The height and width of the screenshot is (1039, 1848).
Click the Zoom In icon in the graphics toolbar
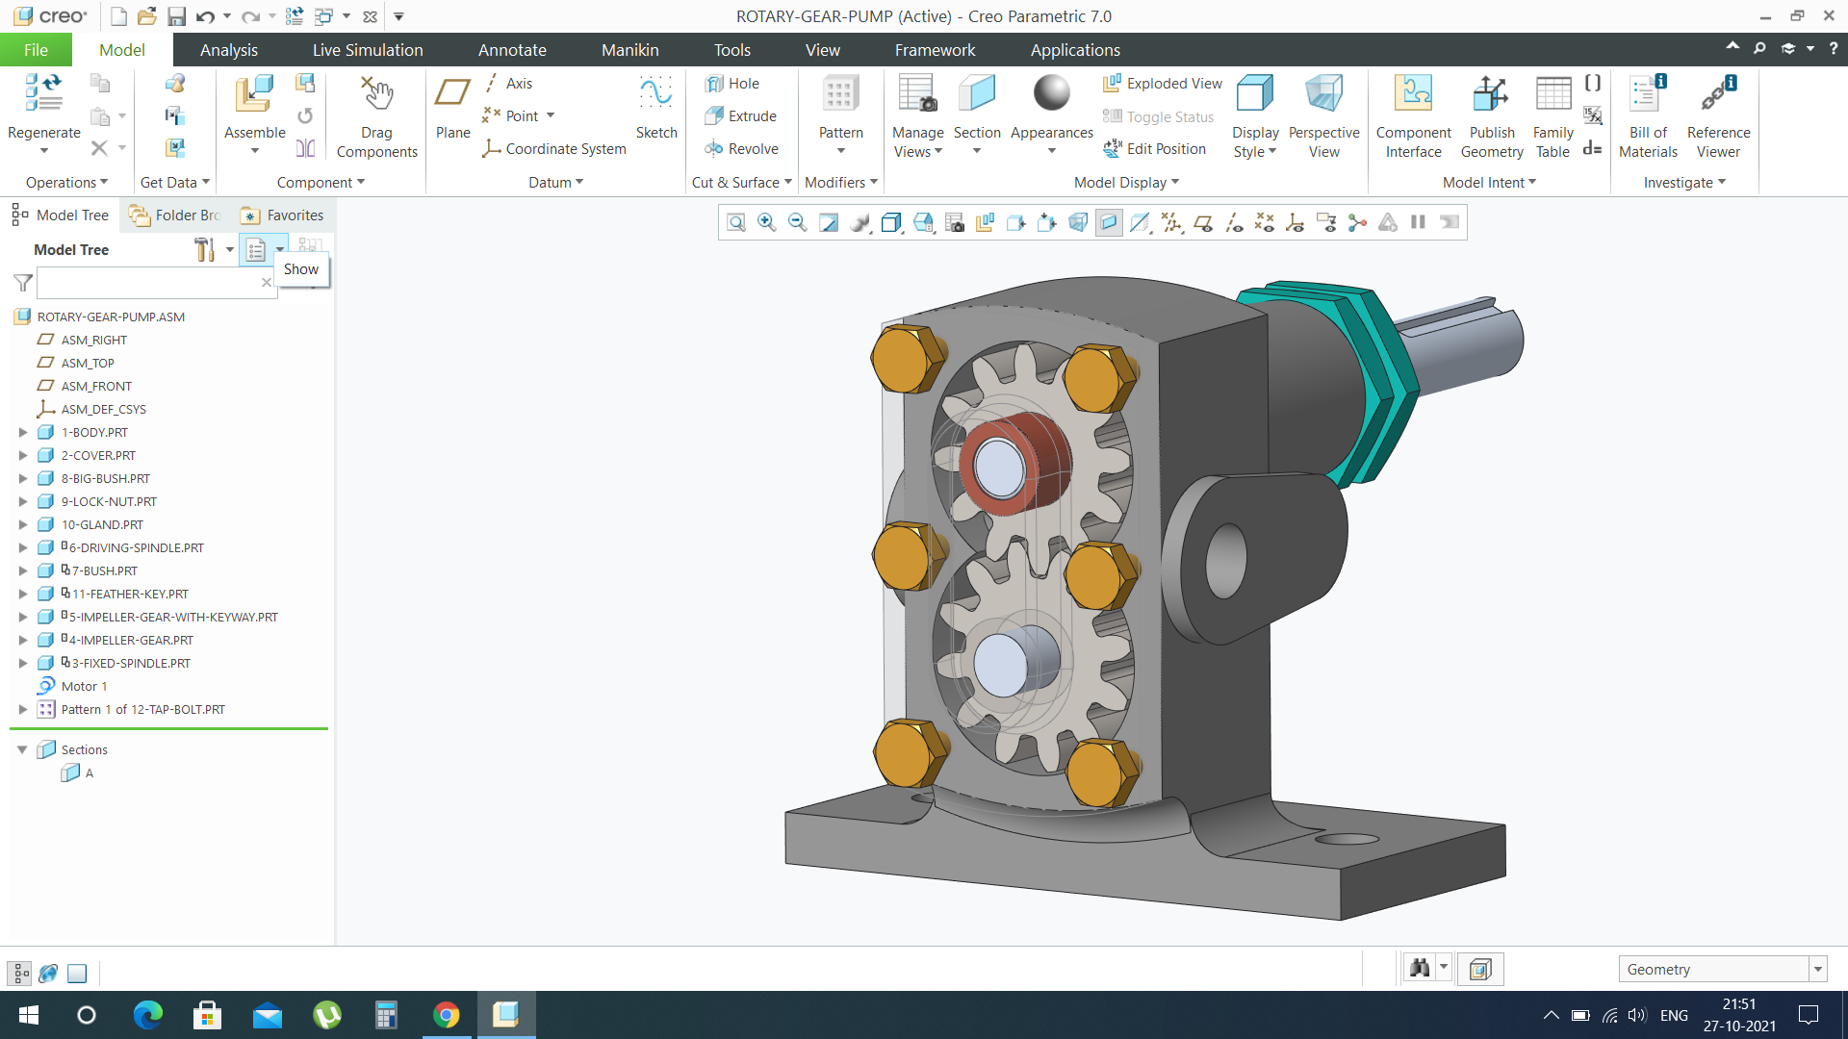pyautogui.click(x=767, y=223)
